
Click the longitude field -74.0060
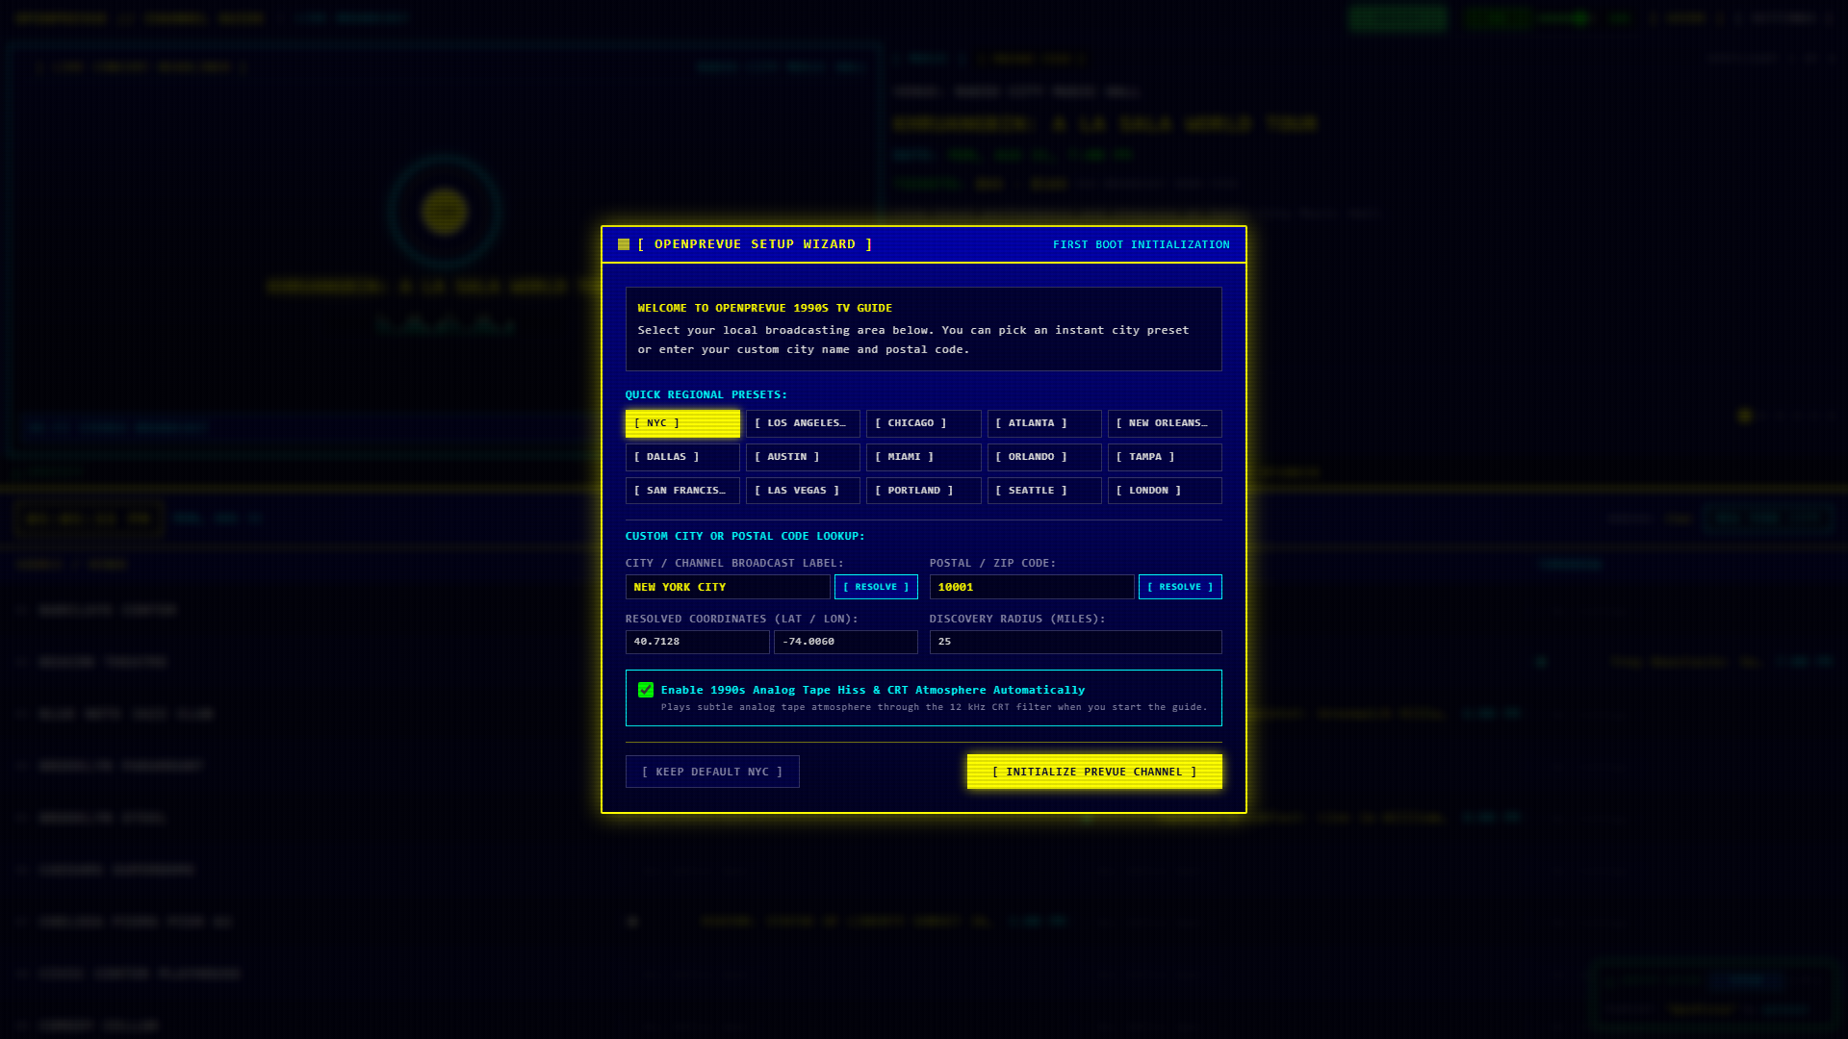pos(846,642)
